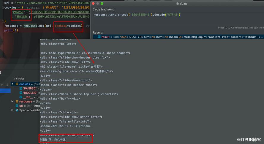Collapse the cookies variable node

pos(12,84)
